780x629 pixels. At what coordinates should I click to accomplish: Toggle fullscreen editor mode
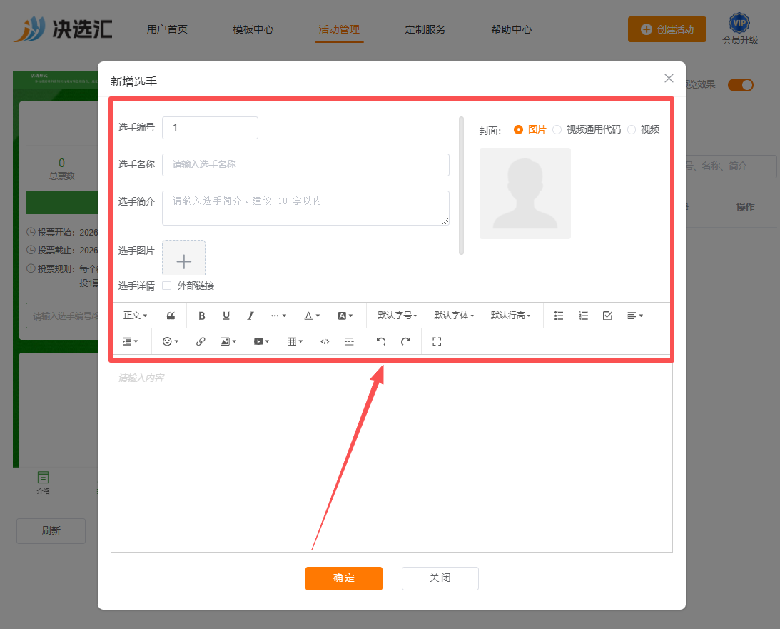437,341
